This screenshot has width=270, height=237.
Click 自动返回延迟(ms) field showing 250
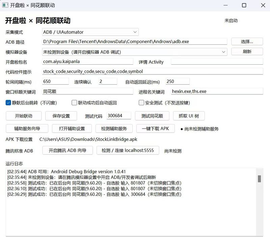click(x=178, y=81)
